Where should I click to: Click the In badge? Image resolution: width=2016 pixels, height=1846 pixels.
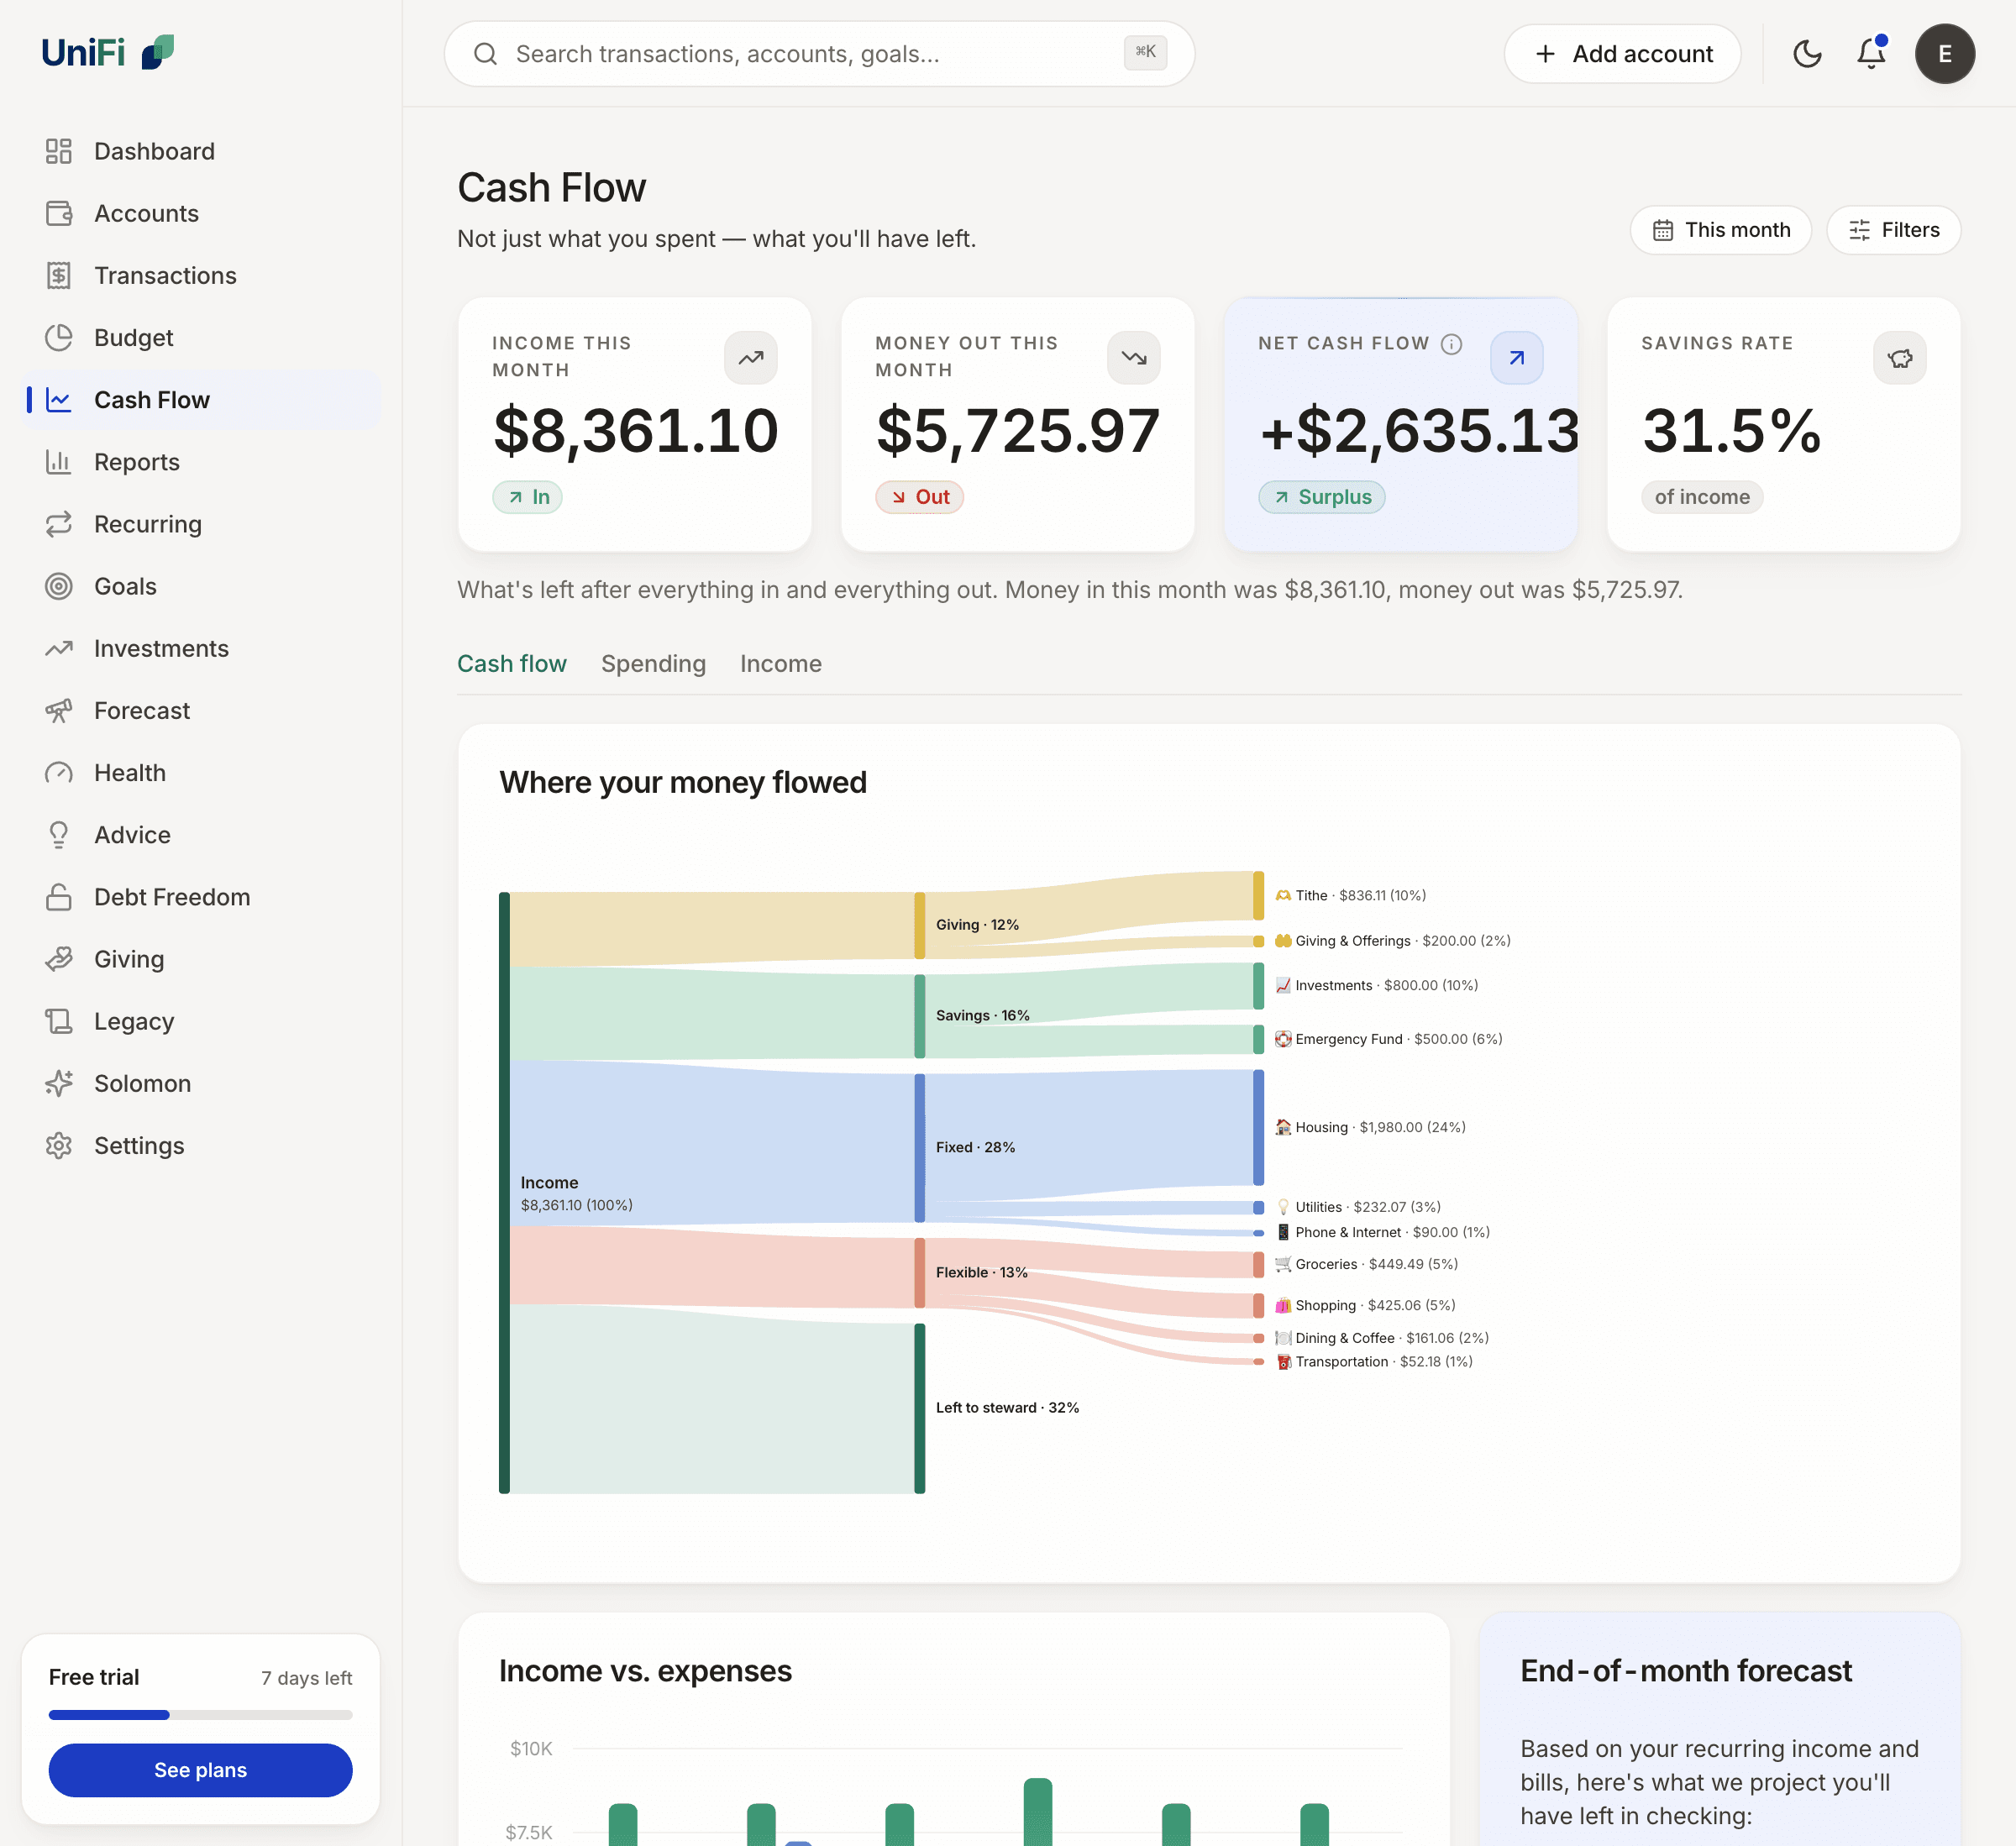(x=527, y=497)
